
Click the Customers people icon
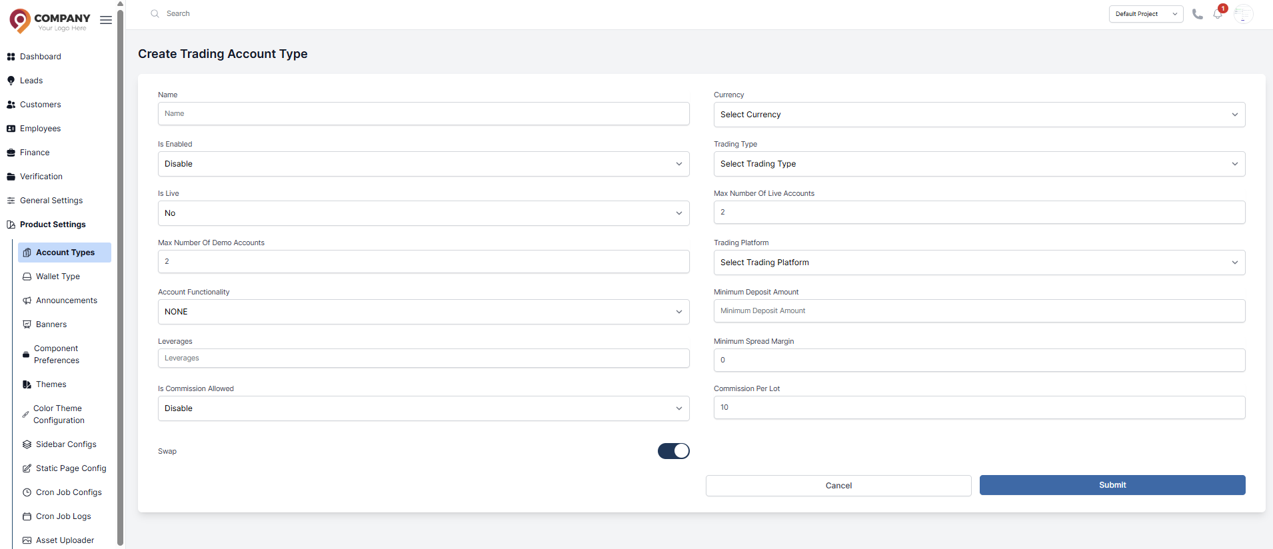coord(11,105)
